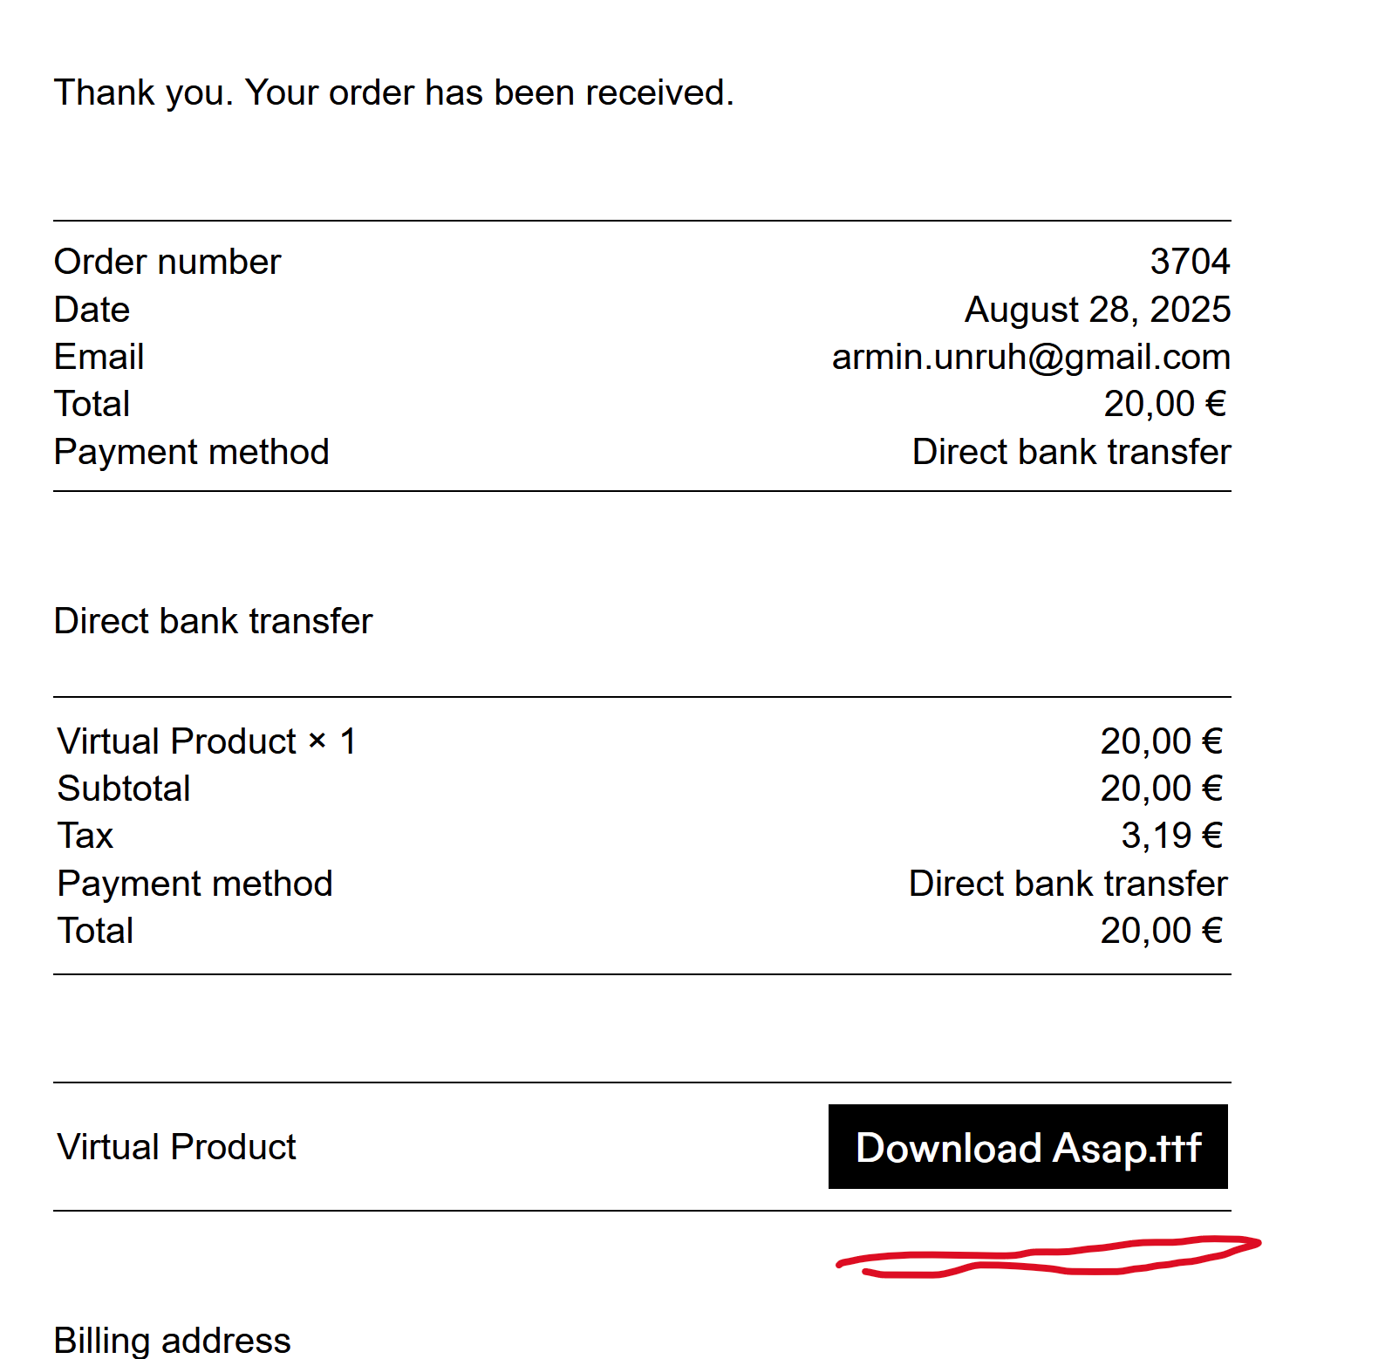This screenshot has width=1392, height=1359.
Task: Click the order number 3704
Action: [1190, 262]
